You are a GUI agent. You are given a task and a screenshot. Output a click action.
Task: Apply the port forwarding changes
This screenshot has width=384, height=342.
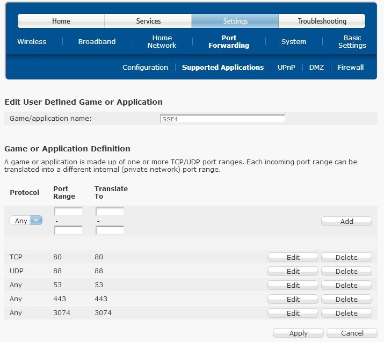298,333
